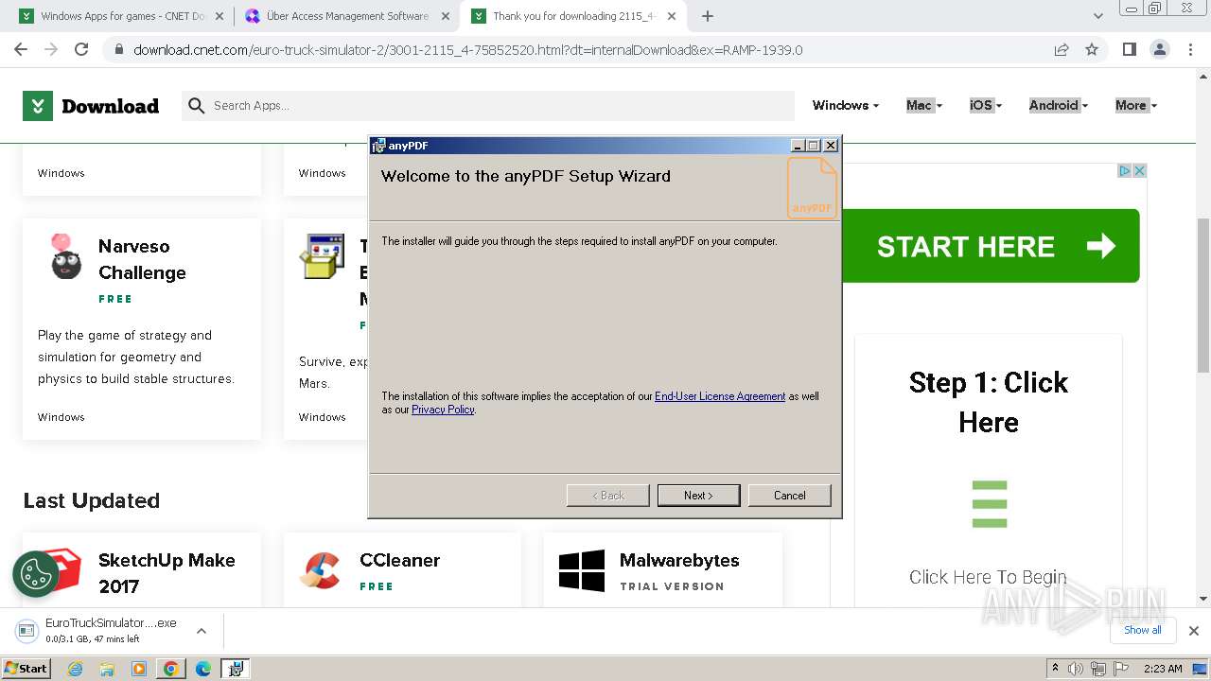Expand the Android menu dropdown

[1059, 106]
